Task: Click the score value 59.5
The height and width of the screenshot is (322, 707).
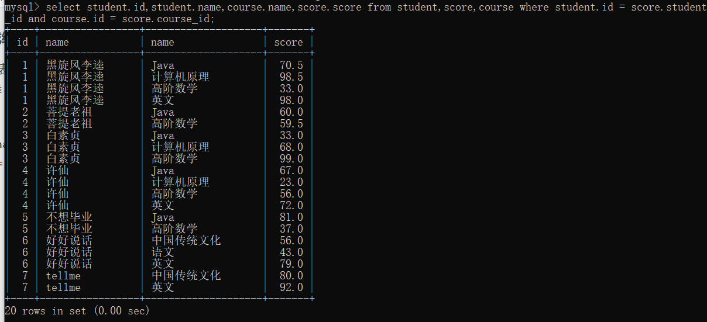Action: tap(291, 124)
